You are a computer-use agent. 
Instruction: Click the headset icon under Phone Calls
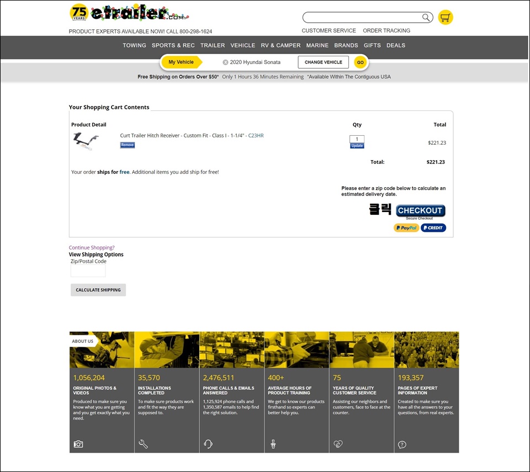[x=208, y=444]
